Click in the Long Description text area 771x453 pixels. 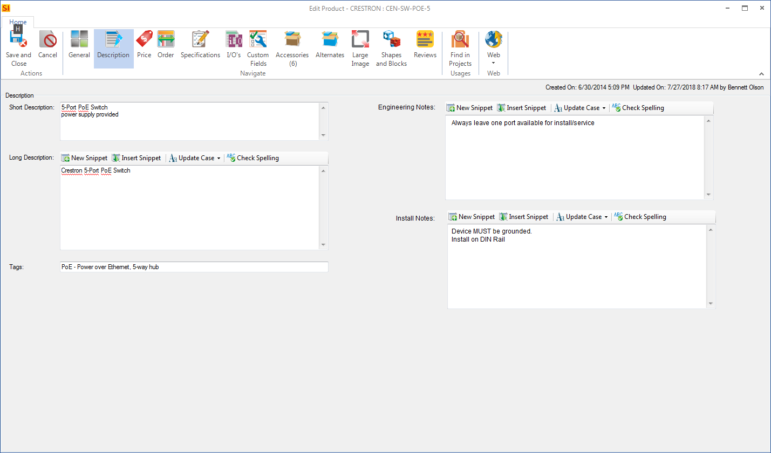point(189,208)
